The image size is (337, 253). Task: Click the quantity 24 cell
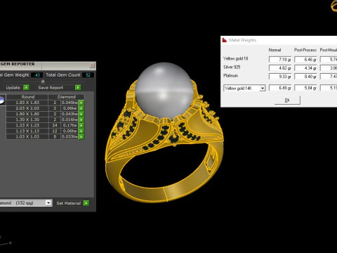point(55,125)
